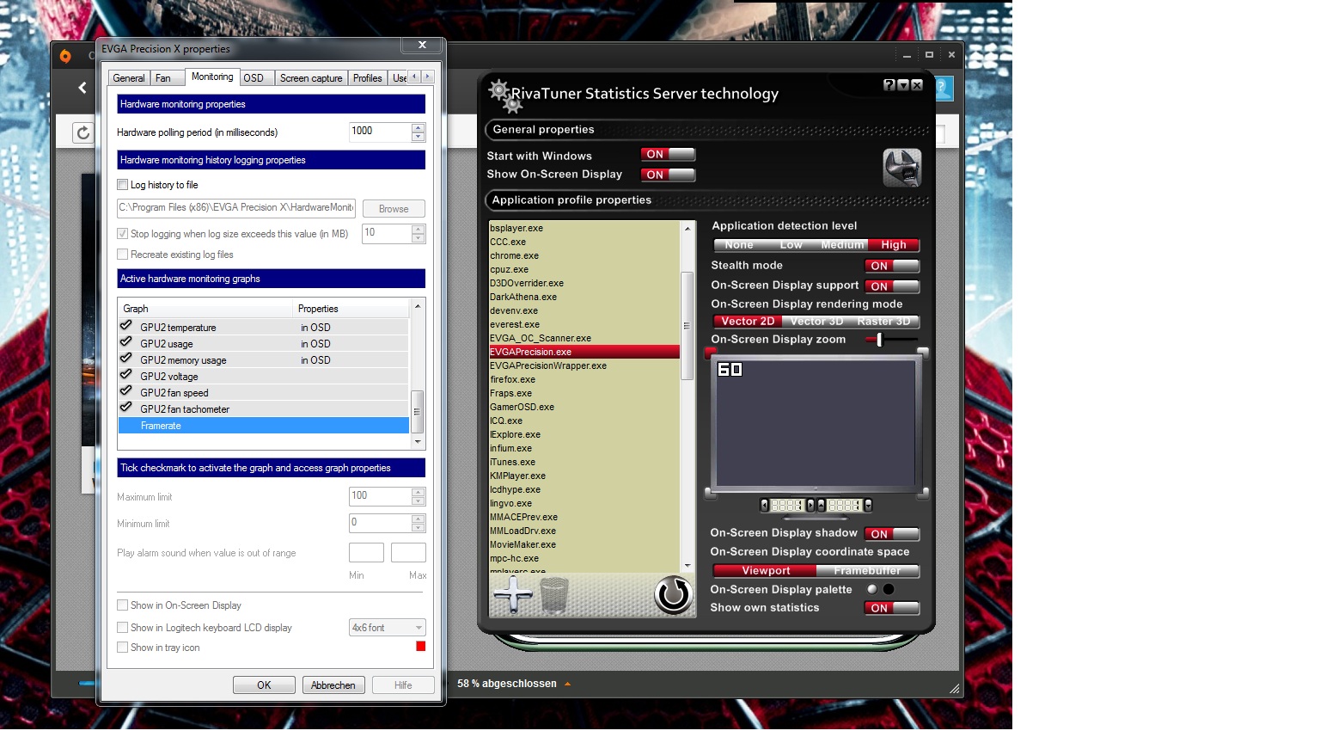The width and height of the screenshot is (1320, 743).
Task: Click the Origin logo icon
Action: pyautogui.click(x=65, y=56)
